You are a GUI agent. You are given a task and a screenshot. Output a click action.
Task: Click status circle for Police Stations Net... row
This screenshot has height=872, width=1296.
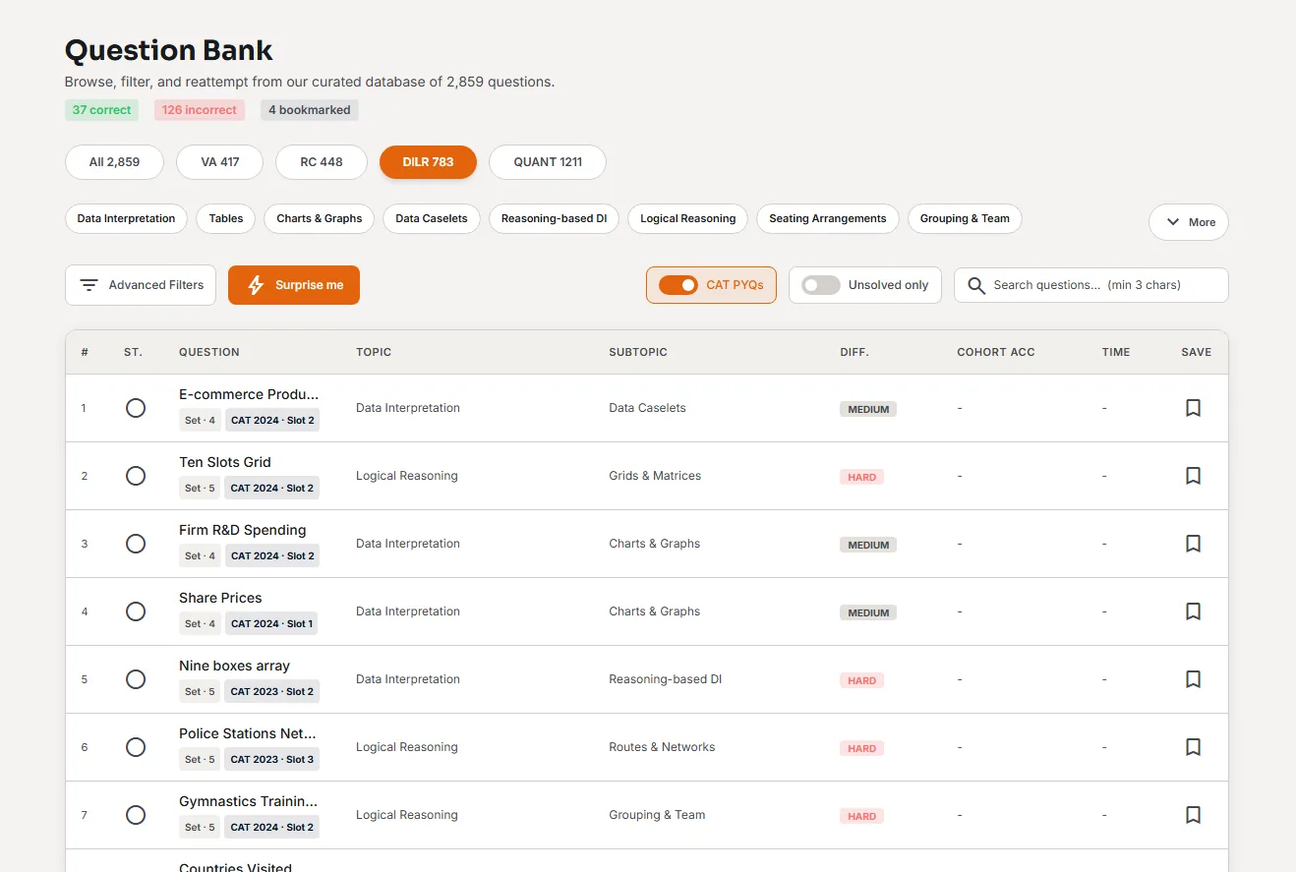136,747
